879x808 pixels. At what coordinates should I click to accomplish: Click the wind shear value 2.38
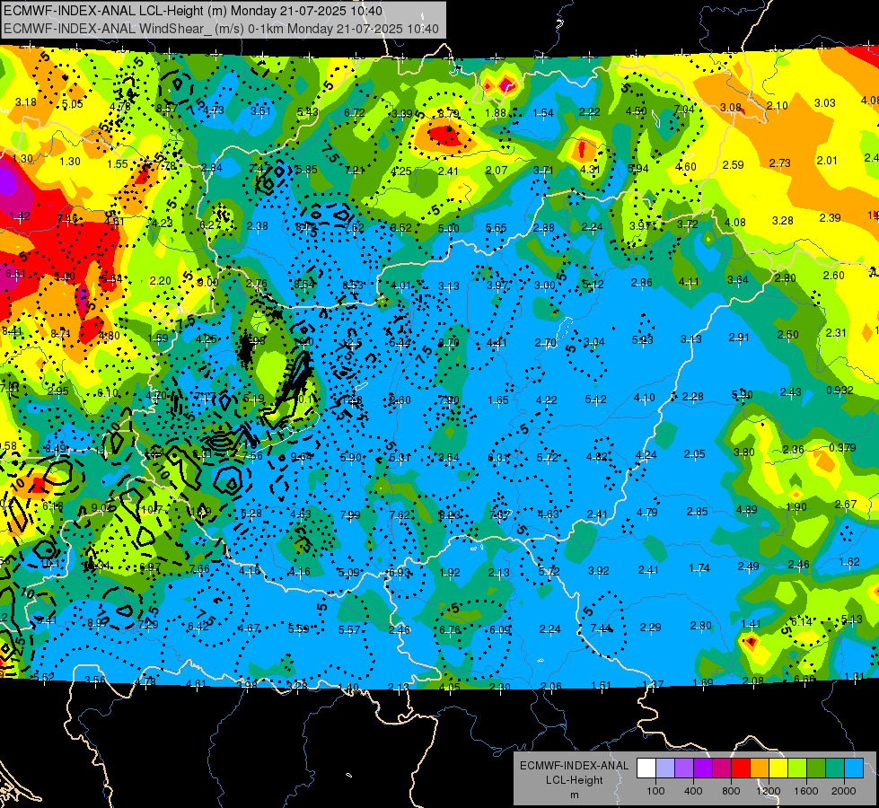pos(258,226)
